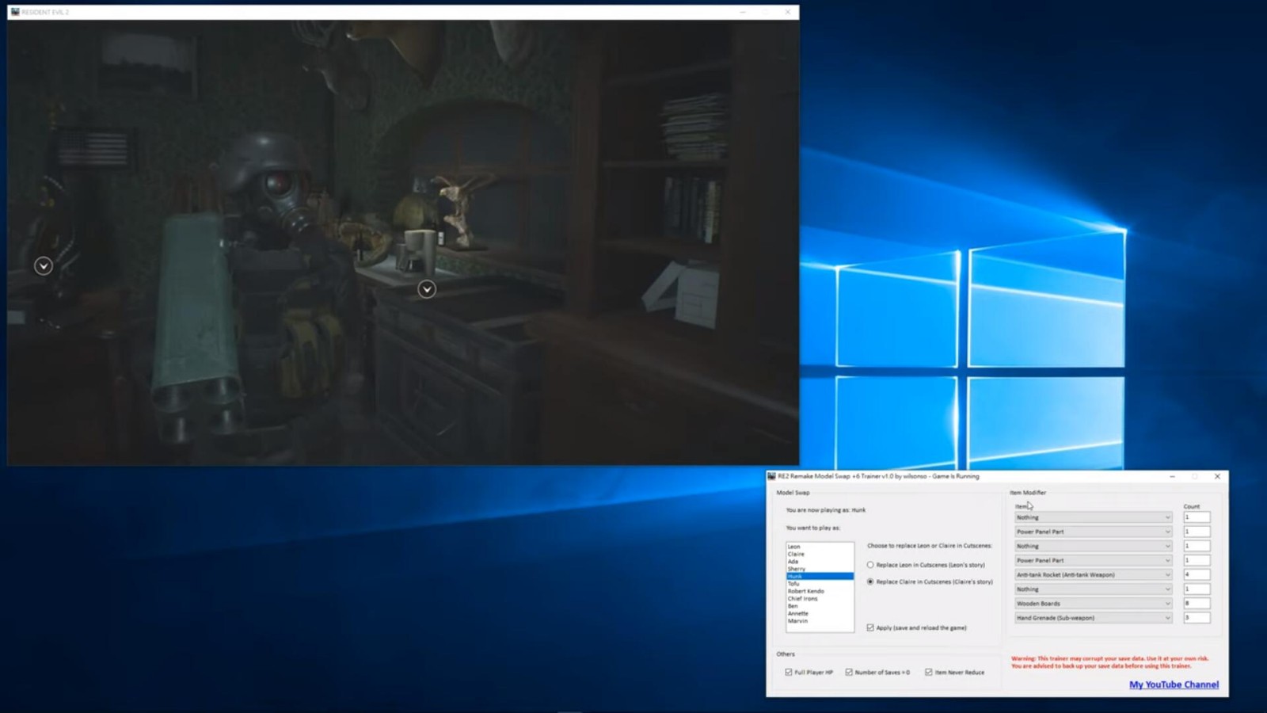
Task: Select Replace Claire in Cutscenes option
Action: click(870, 581)
